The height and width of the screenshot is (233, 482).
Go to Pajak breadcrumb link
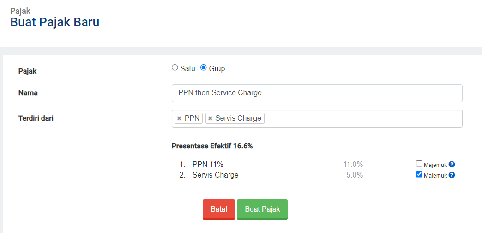pos(20,11)
